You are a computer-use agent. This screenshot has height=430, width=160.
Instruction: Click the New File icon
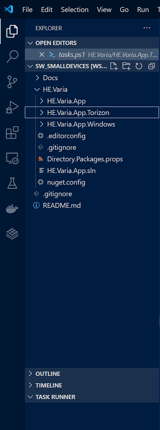(x=114, y=66)
